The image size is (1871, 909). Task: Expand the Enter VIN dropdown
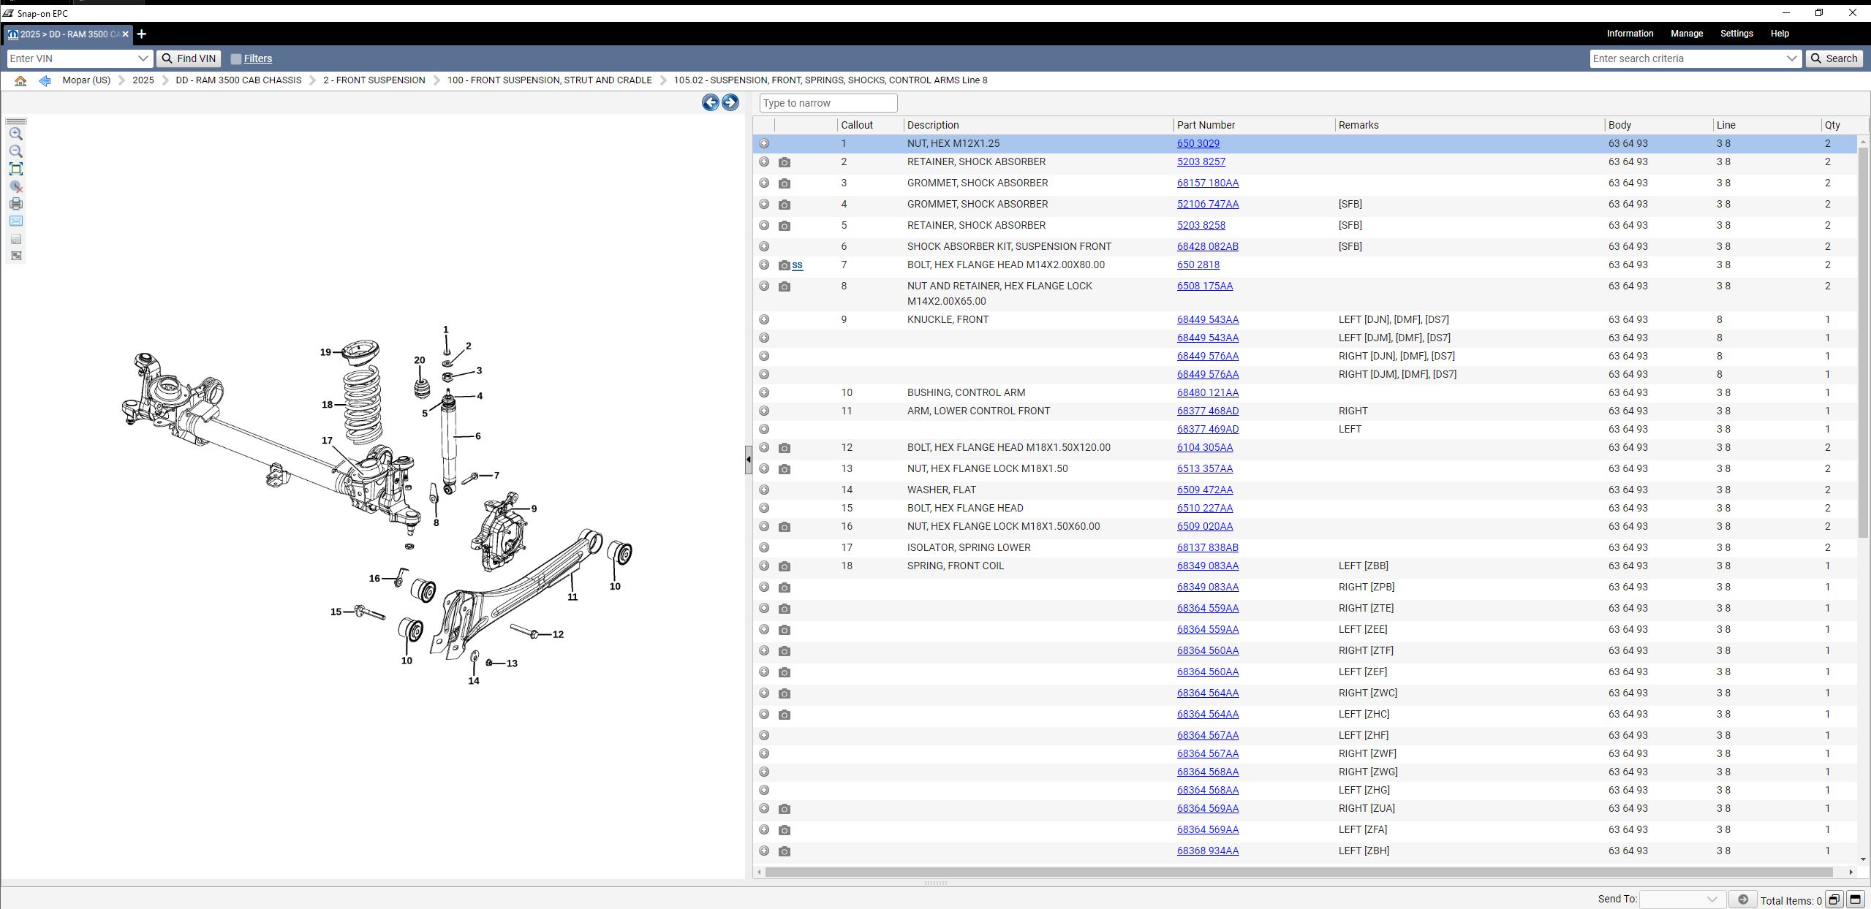[x=143, y=58]
